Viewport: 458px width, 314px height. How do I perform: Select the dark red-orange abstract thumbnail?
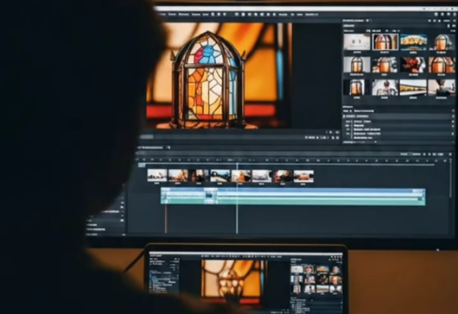tap(413, 65)
